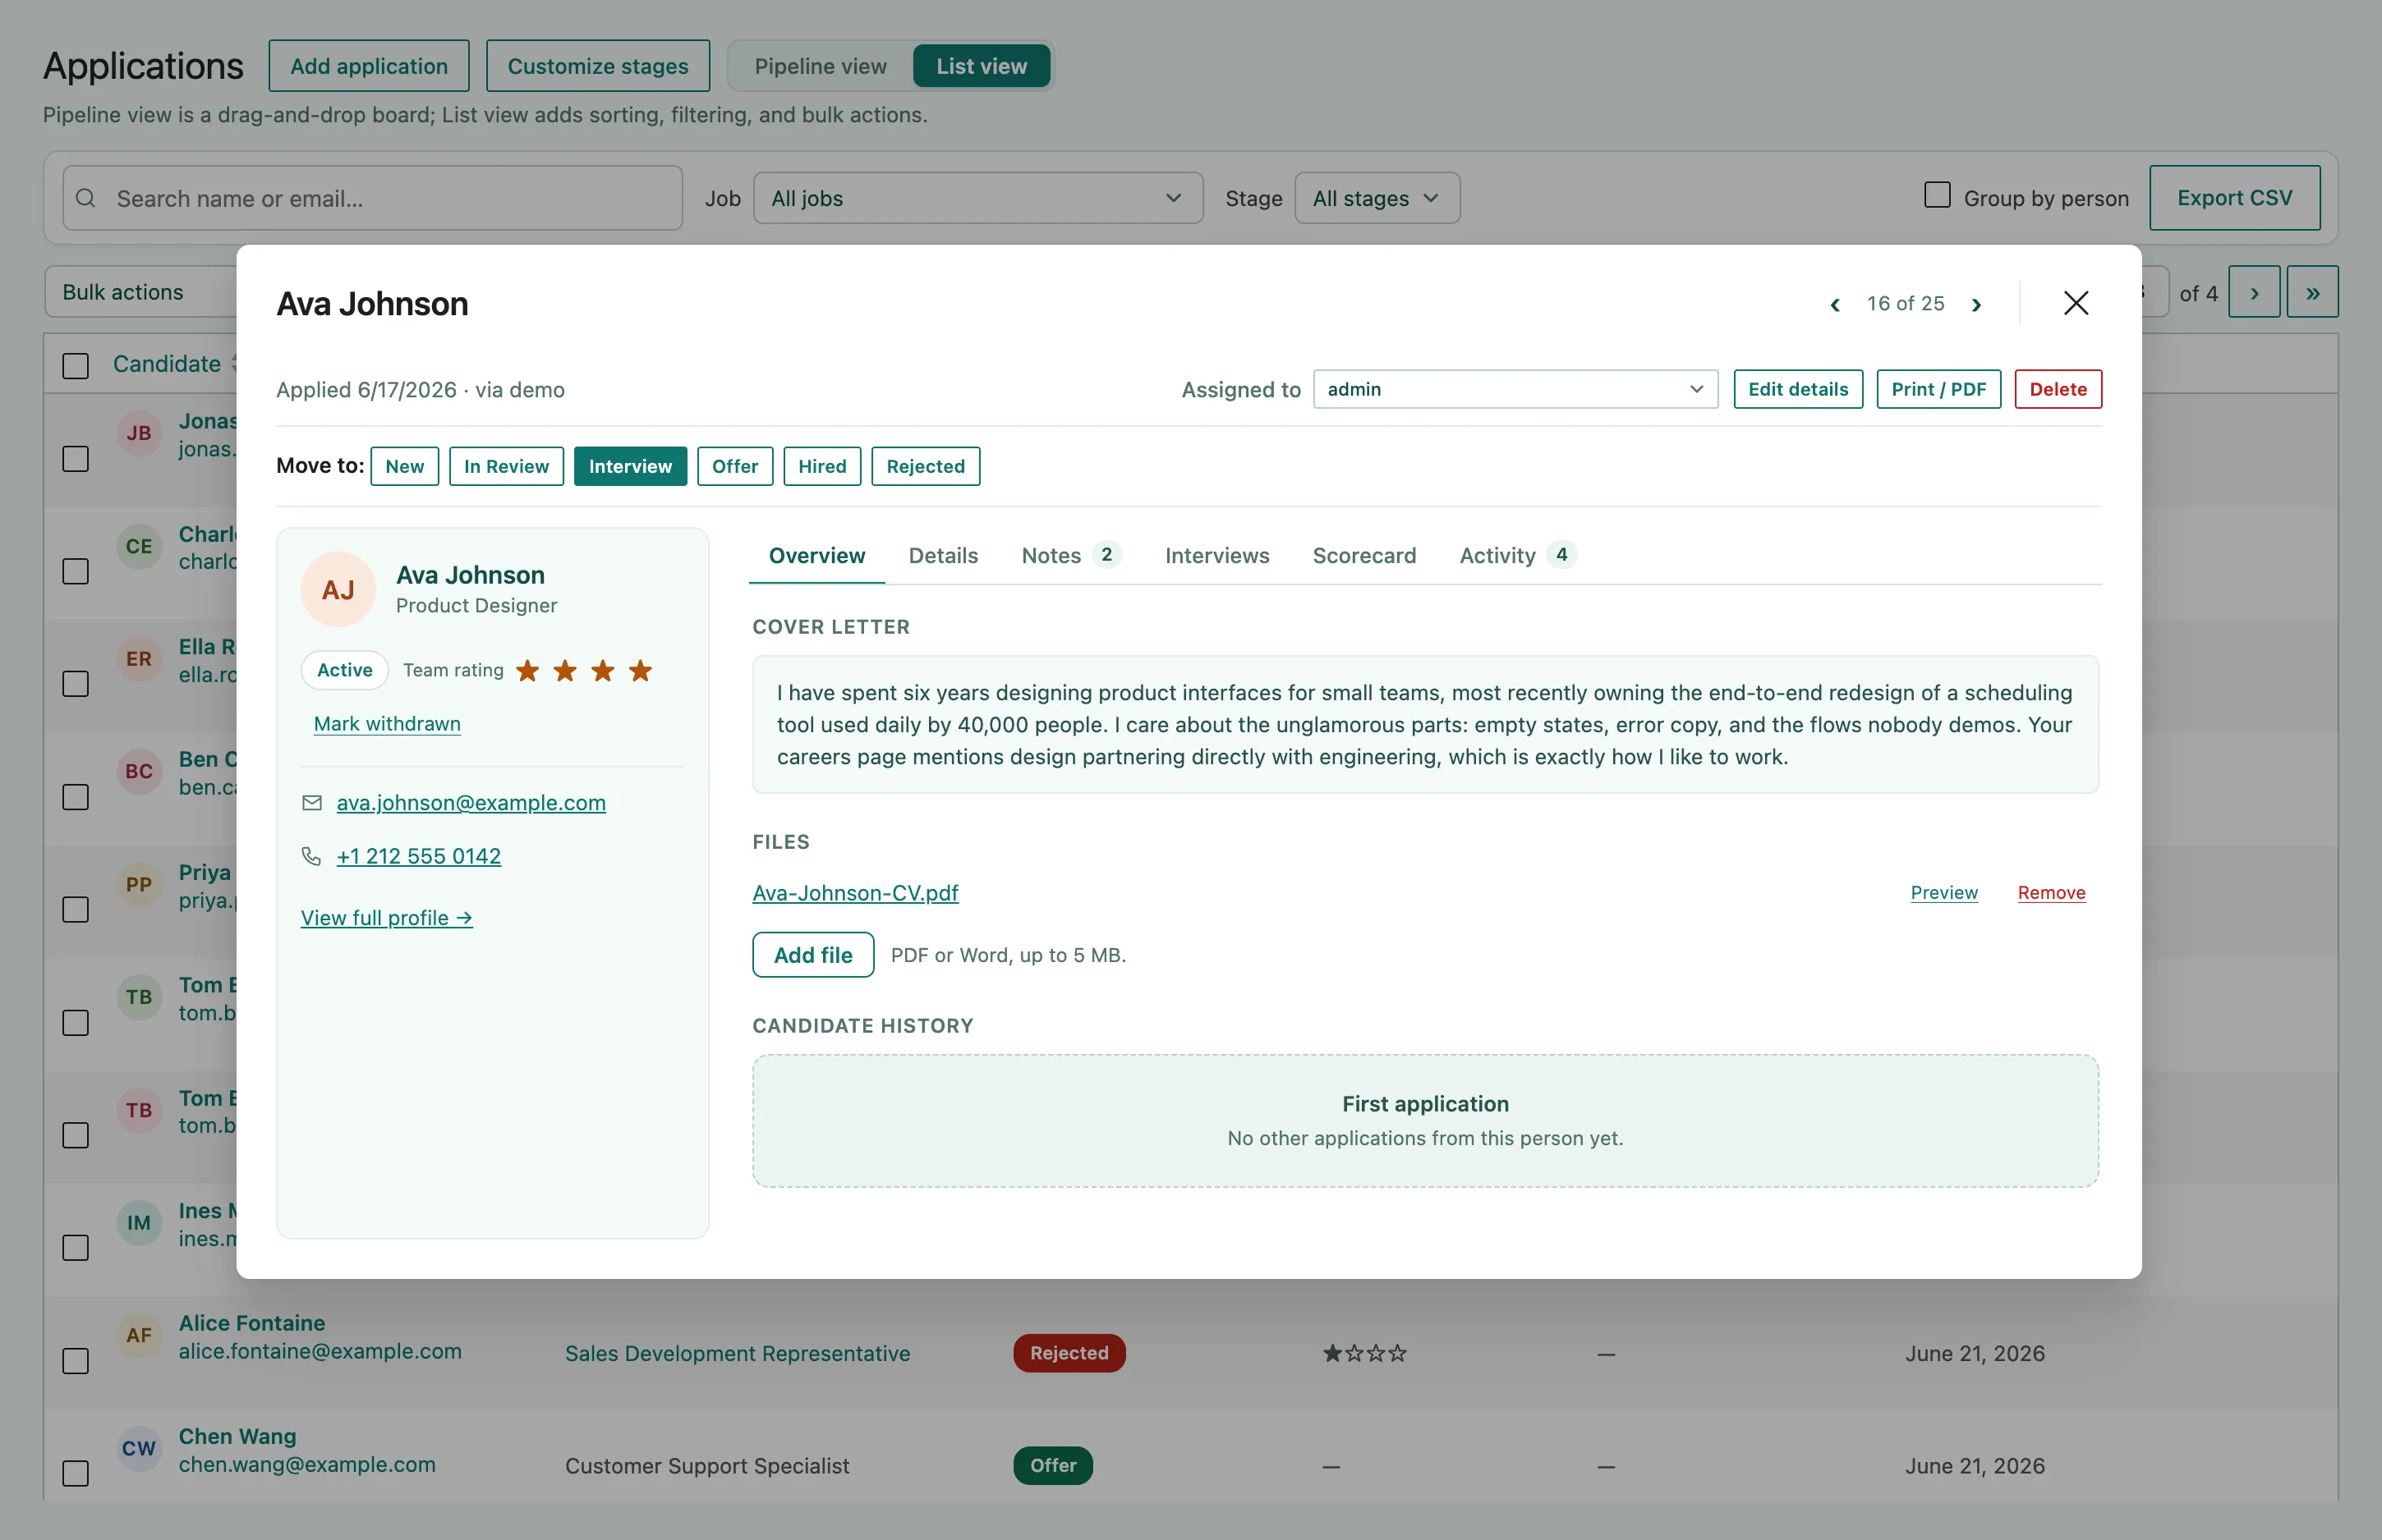Click Print / PDF button
This screenshot has height=1540, width=2382.
[x=1938, y=389]
